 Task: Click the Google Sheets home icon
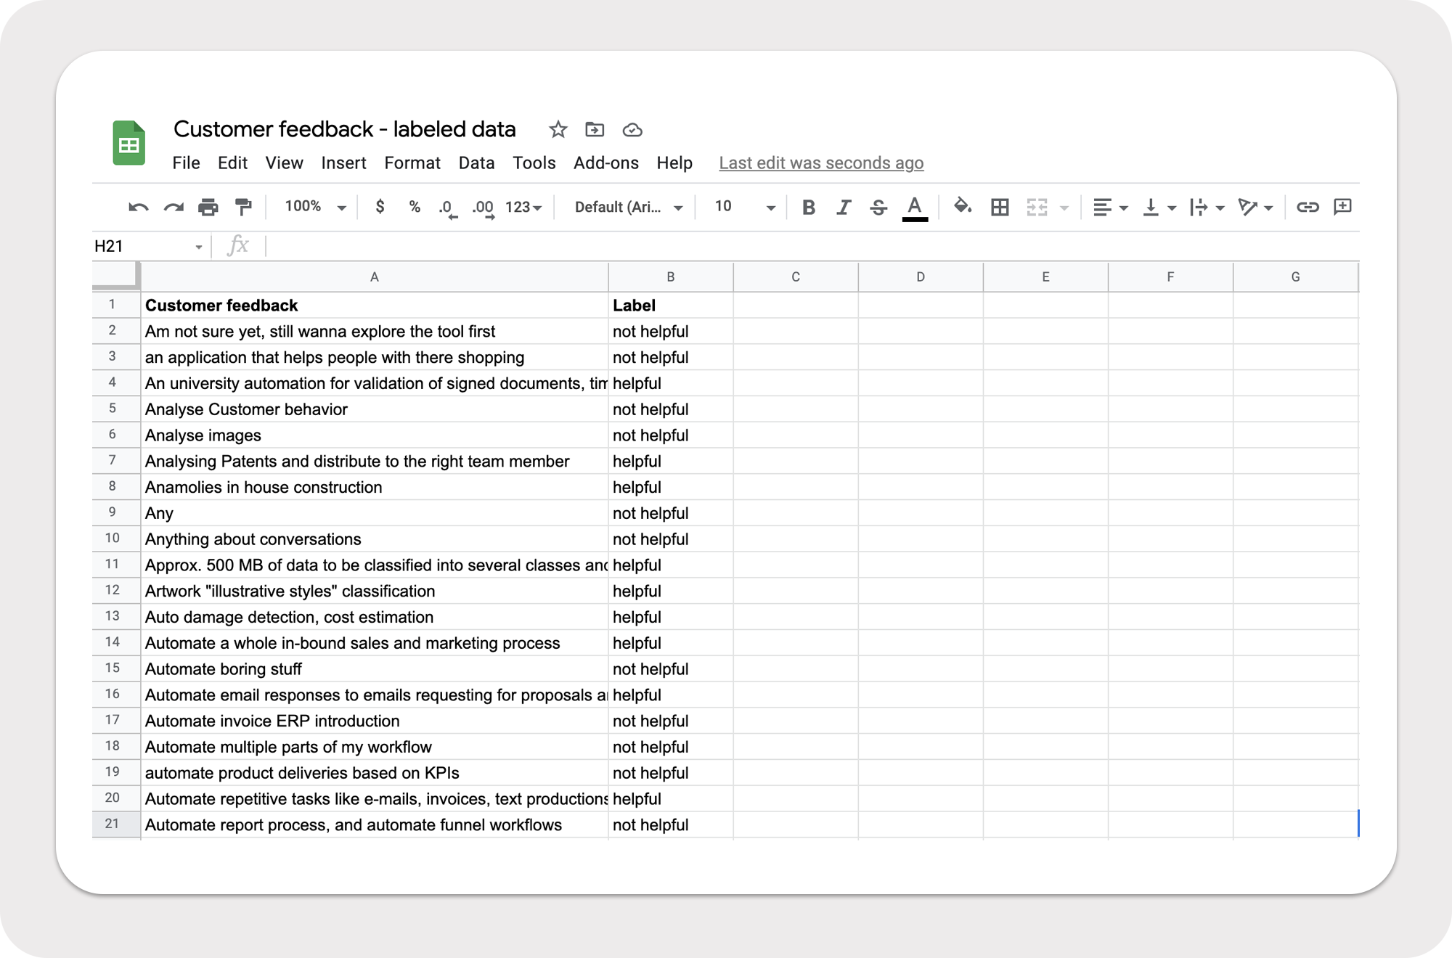129,143
